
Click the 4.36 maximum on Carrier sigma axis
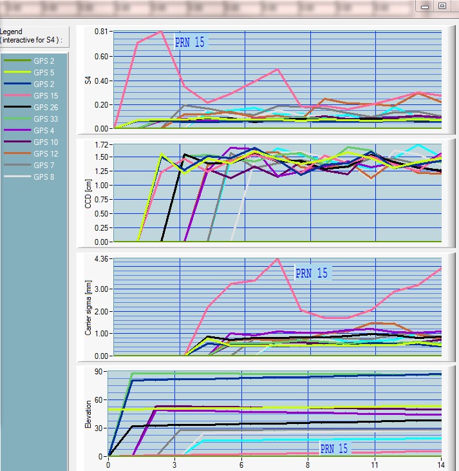click(x=101, y=258)
